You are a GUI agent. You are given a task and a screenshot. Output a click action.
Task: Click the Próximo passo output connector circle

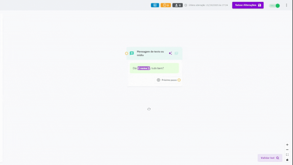[179, 80]
